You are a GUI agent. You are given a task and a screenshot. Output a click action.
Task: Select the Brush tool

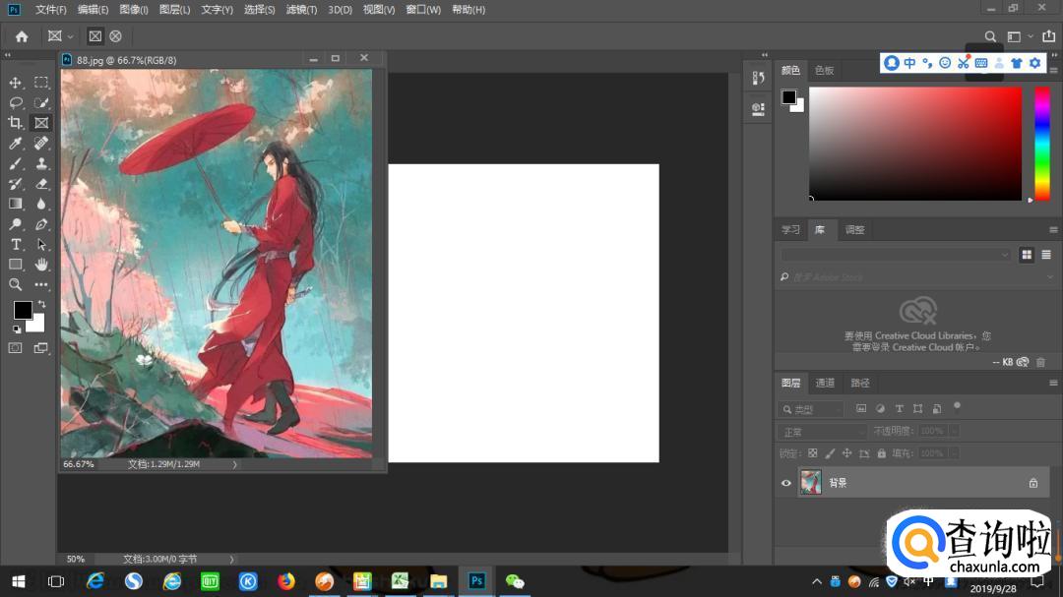pos(15,163)
